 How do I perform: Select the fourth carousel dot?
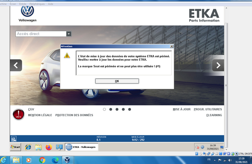(x=123, y=109)
